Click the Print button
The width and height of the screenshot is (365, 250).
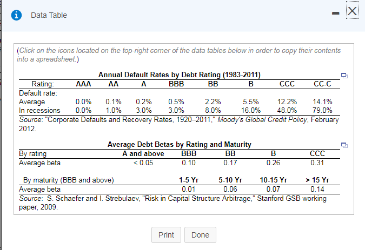(166, 235)
